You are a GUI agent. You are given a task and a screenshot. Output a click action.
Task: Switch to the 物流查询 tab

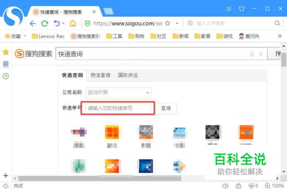coord(100,75)
